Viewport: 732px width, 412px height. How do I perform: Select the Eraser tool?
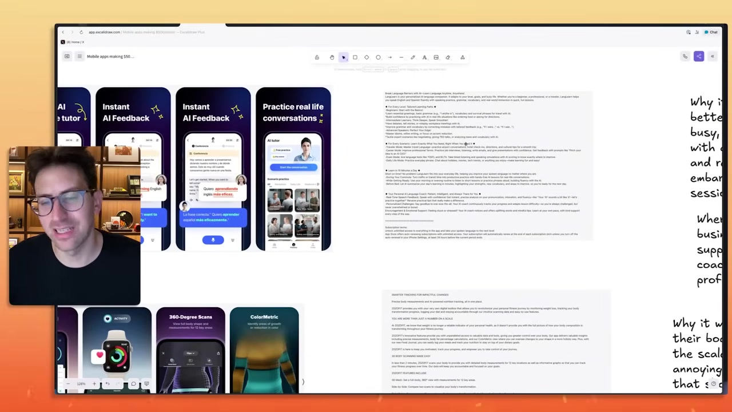pos(448,57)
